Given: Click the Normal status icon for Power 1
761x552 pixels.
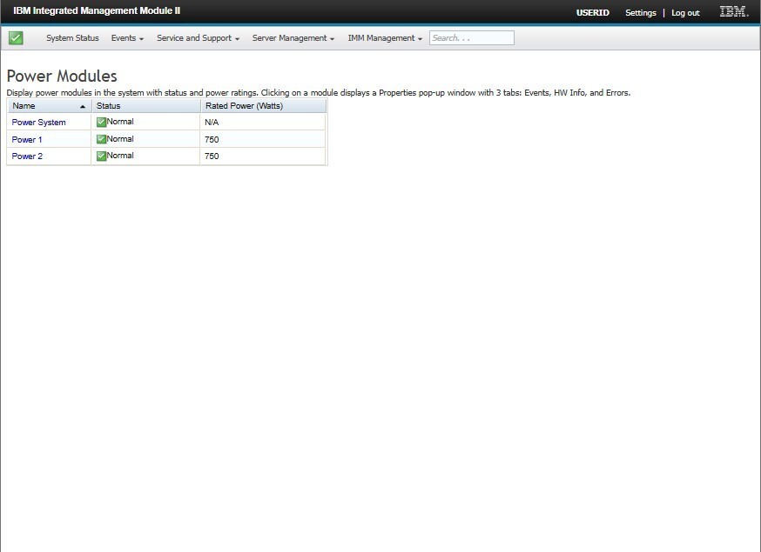Looking at the screenshot, I should coord(101,139).
